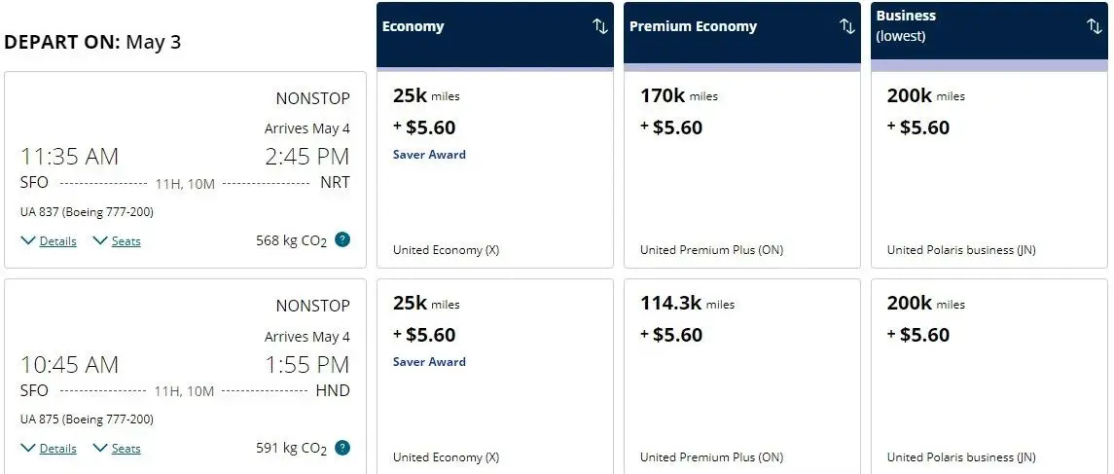Expand Seats chevron for UA 837 flight
This screenshot has width=1114, height=474.
(117, 241)
